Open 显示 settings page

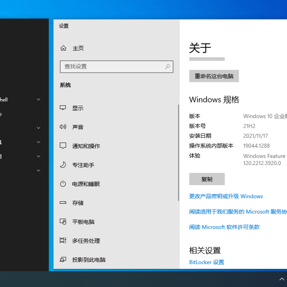tap(77, 108)
